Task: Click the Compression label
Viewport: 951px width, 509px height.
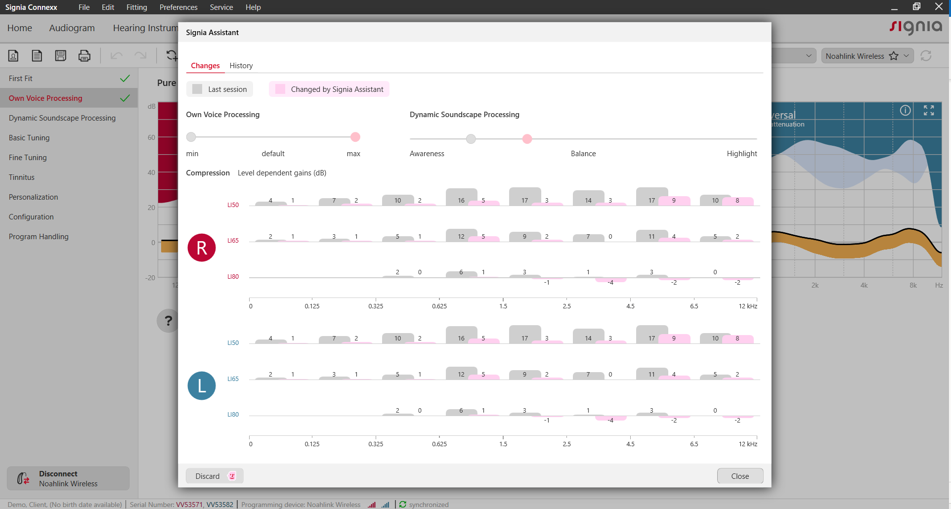Action: [208, 173]
